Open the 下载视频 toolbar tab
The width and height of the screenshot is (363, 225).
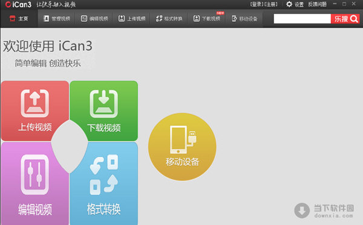click(207, 19)
